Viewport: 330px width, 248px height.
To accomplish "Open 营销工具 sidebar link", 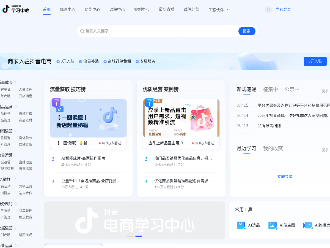I will pos(26,187).
